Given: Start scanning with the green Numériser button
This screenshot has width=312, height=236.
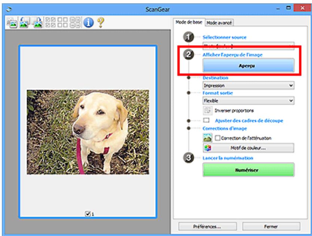Looking at the screenshot, I should point(248,169).
